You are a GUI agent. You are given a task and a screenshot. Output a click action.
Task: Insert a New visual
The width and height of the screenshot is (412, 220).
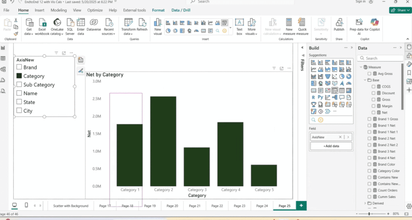[158, 27]
